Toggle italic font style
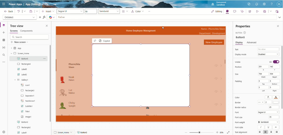283x135 pixels. (x=261, y=127)
